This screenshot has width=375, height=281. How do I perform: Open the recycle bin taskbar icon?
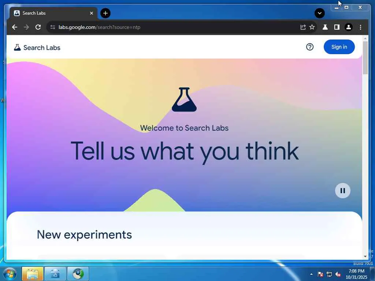(x=55, y=274)
